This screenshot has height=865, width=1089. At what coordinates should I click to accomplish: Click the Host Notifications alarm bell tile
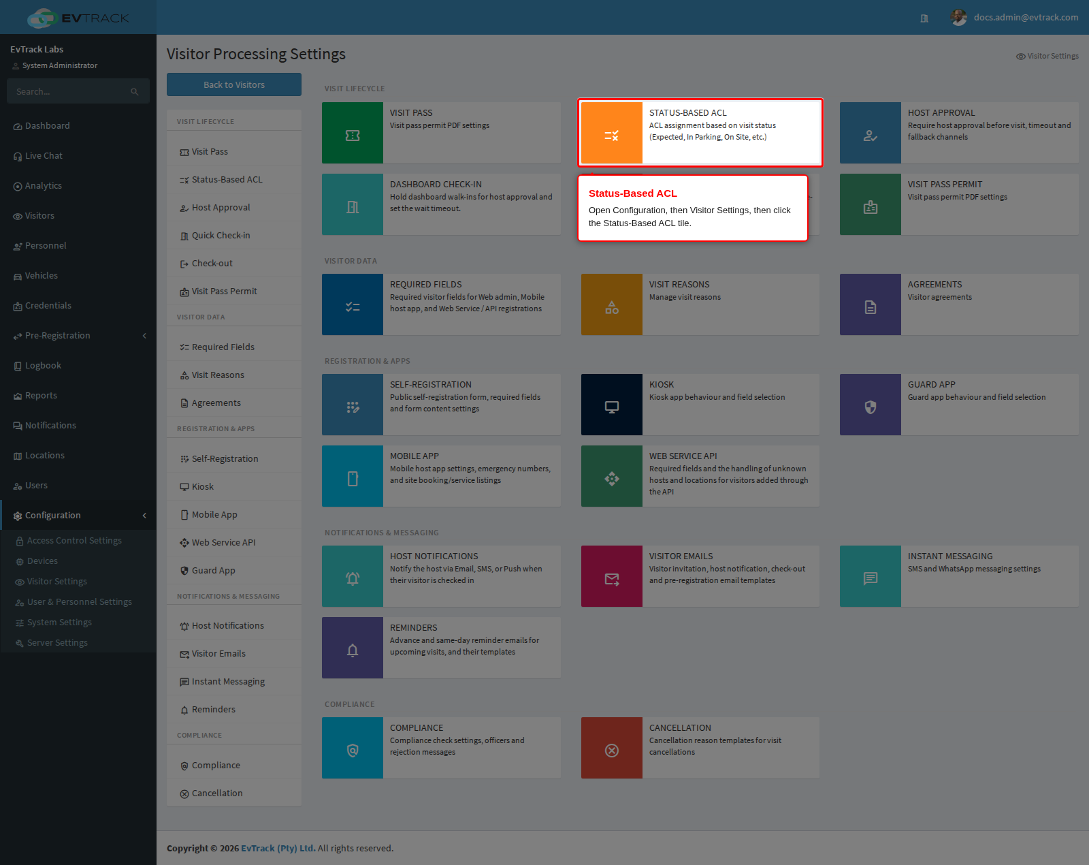click(353, 576)
